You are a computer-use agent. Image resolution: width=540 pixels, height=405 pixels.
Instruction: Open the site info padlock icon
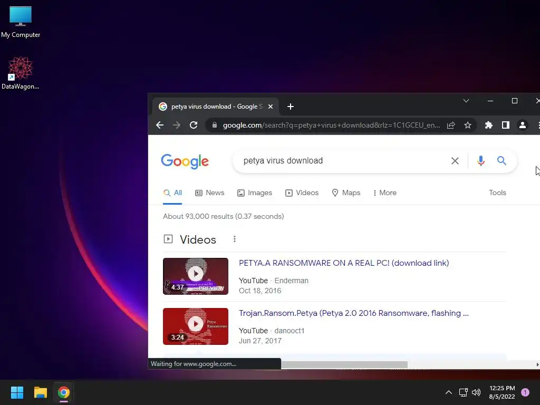point(215,125)
